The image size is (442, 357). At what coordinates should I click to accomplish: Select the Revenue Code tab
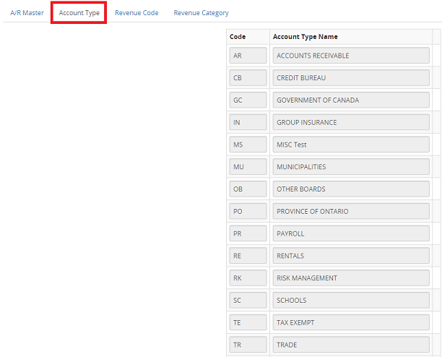coord(136,13)
